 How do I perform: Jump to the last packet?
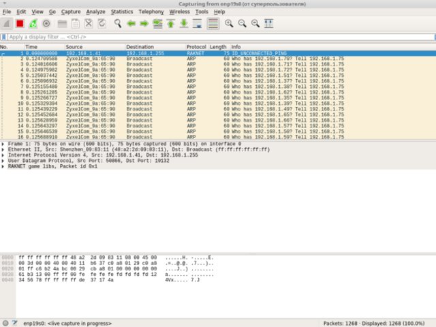(184, 24)
